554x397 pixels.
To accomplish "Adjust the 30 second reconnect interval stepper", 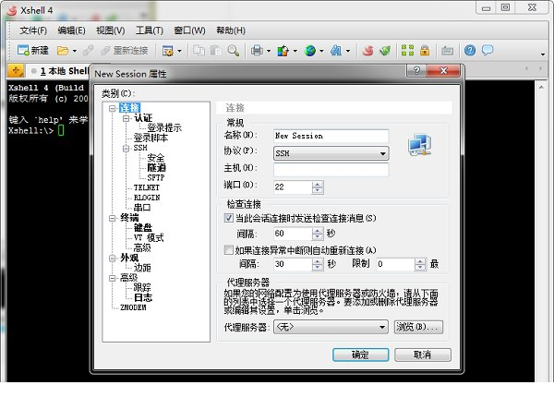I will coord(318,264).
